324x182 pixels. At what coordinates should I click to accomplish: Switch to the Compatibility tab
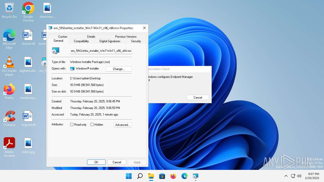tap(81, 41)
